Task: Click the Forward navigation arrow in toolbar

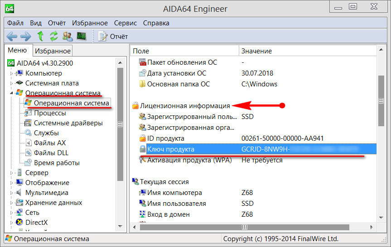Action: [26, 36]
